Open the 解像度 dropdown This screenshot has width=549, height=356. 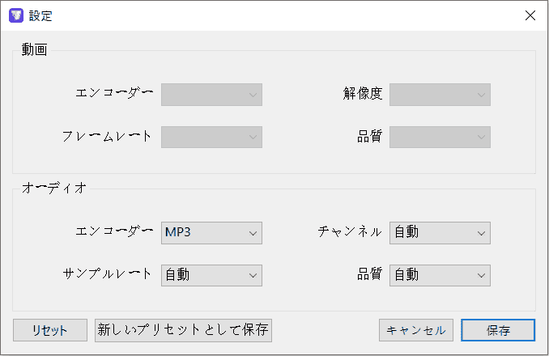[440, 95]
